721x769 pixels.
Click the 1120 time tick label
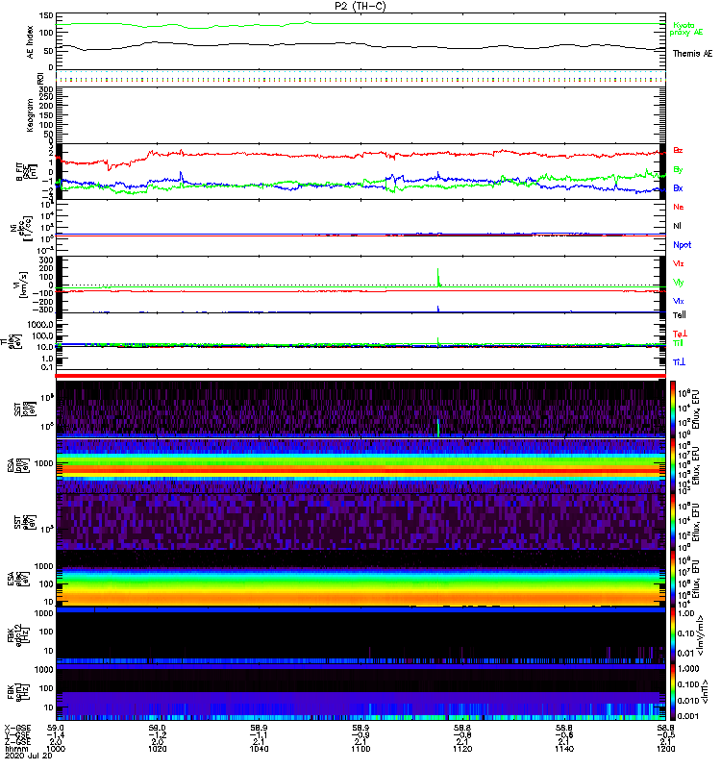pyautogui.click(x=462, y=749)
